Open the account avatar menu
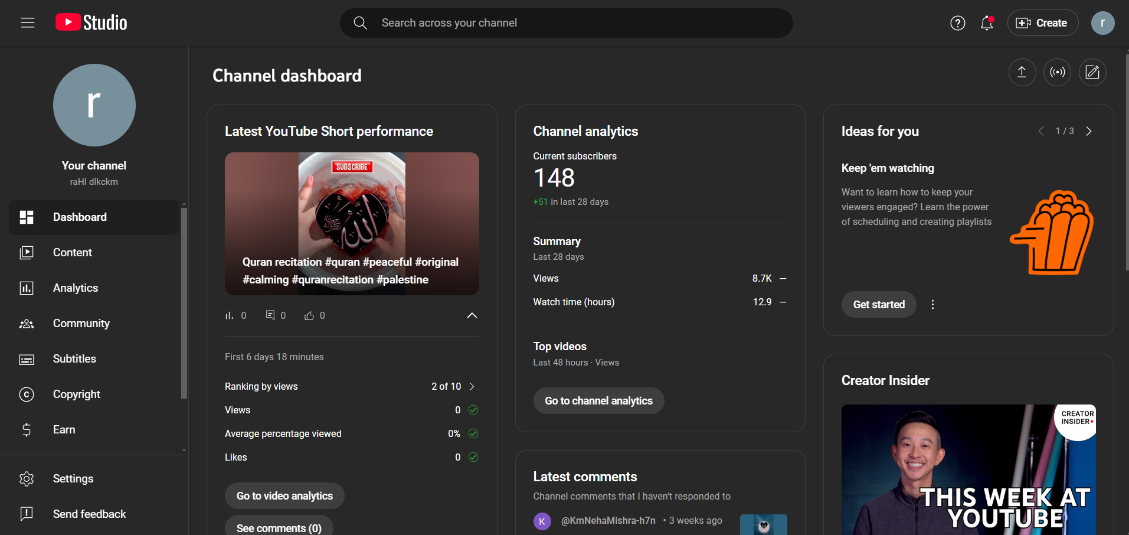Image resolution: width=1129 pixels, height=535 pixels. [x=1102, y=23]
